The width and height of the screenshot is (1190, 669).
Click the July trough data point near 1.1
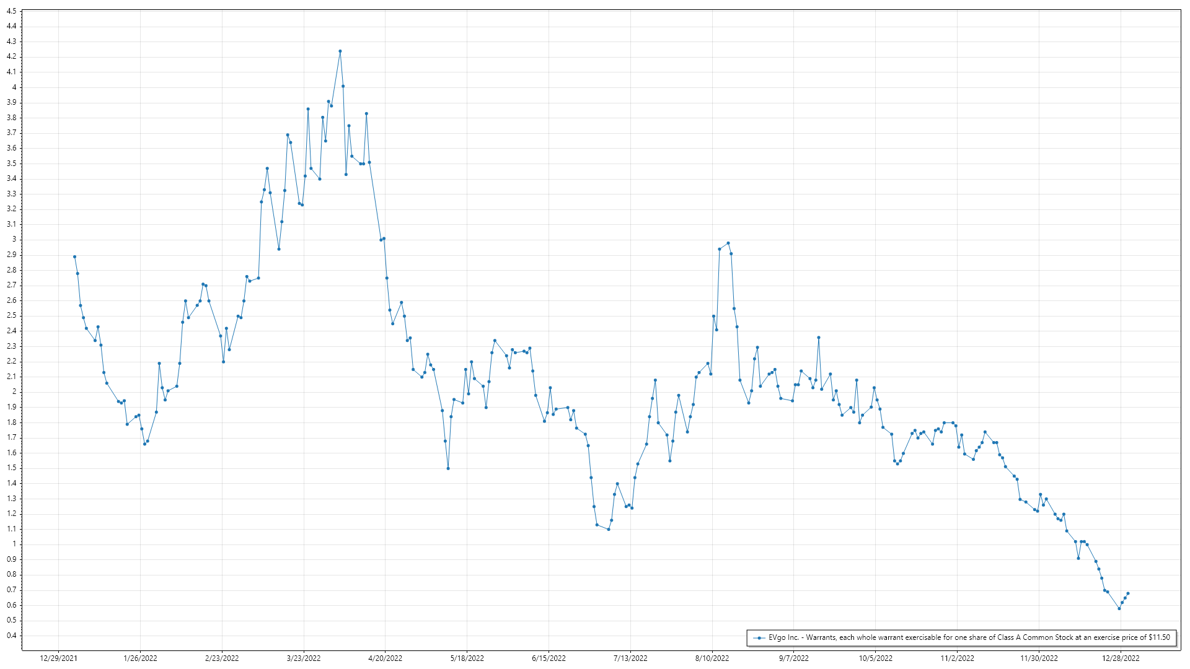609,530
